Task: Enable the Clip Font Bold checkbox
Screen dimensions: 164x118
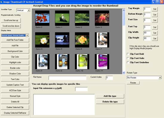Action: tap(128, 54)
